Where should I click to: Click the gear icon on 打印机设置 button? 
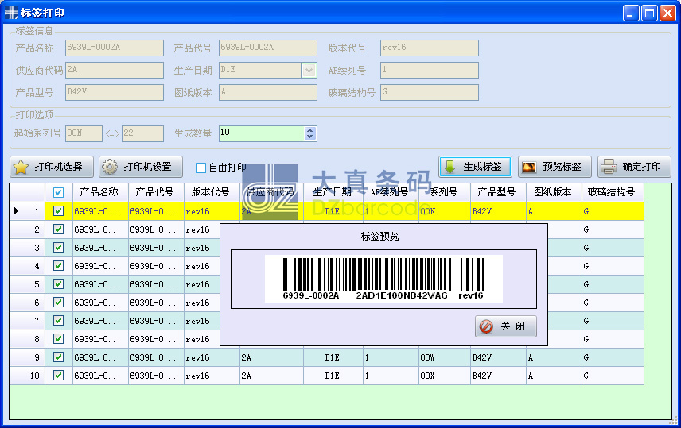point(110,167)
